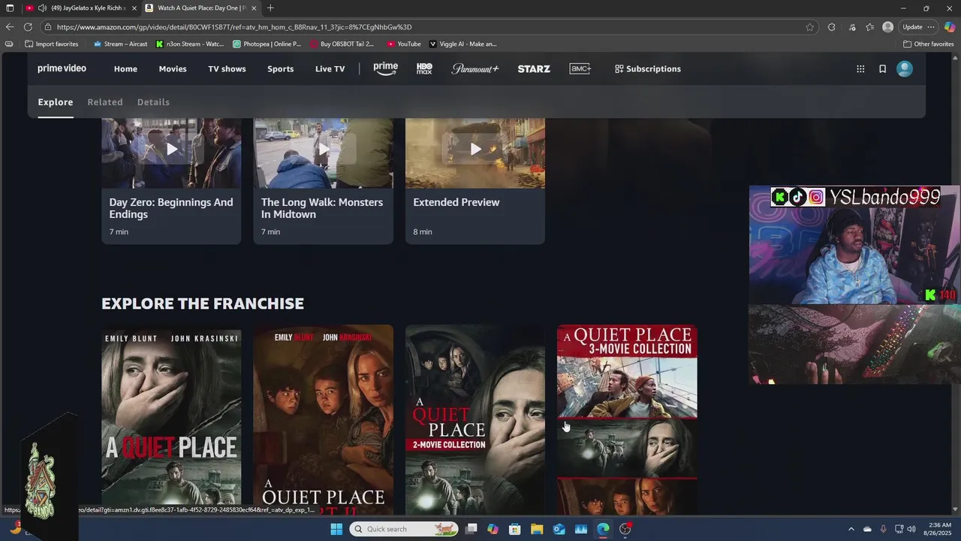This screenshot has height=541, width=961.
Task: Open the Prime Video profile avatar
Action: click(x=905, y=68)
